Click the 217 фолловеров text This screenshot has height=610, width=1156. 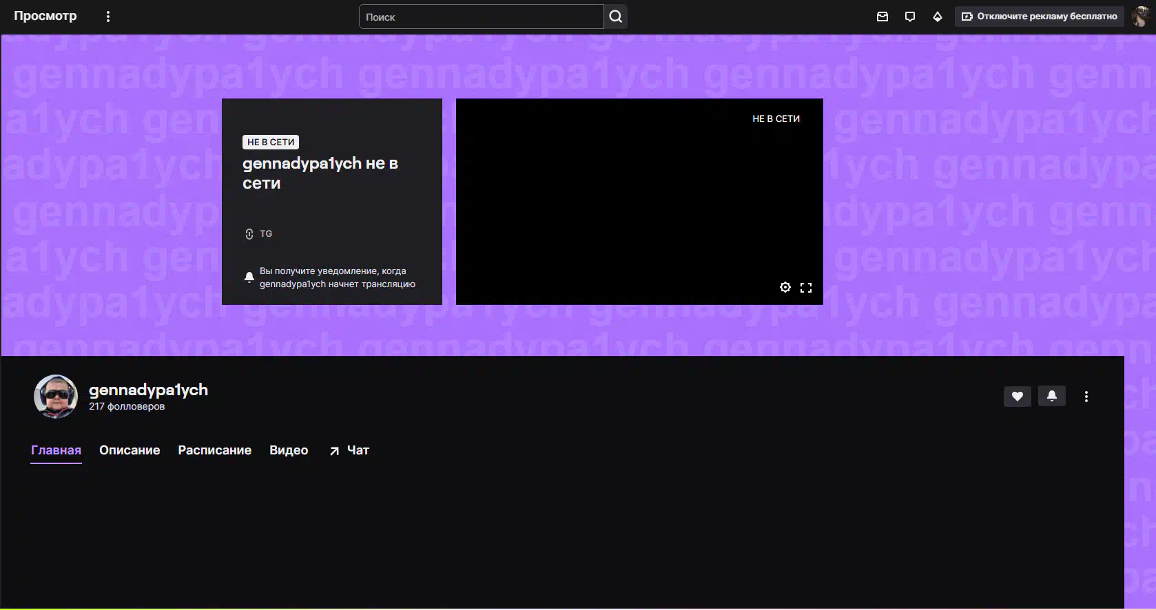point(127,406)
